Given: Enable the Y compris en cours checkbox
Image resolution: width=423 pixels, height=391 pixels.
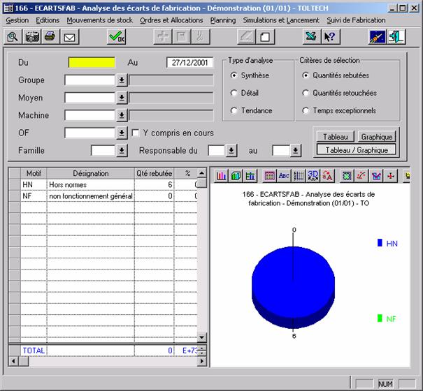Looking at the screenshot, I should (x=136, y=133).
